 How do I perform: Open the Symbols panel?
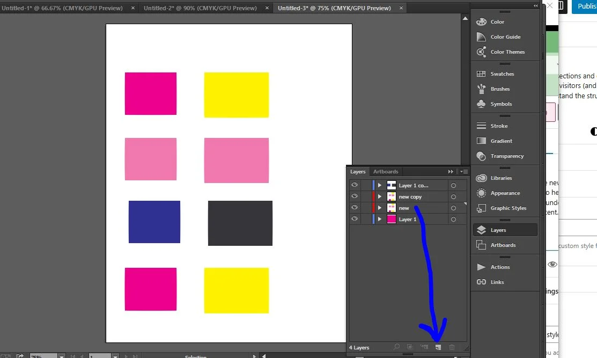click(x=500, y=104)
